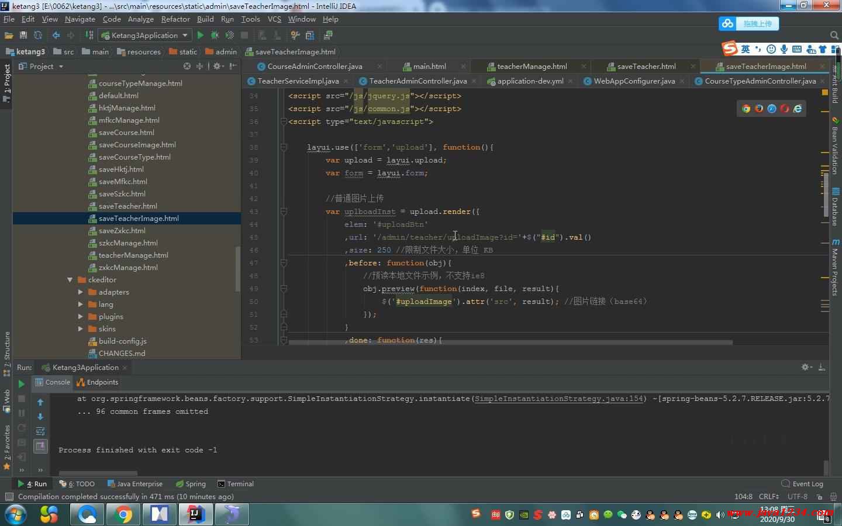Expand the skins folder
The height and width of the screenshot is (526, 842).
(81, 329)
